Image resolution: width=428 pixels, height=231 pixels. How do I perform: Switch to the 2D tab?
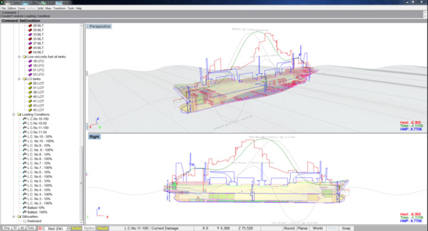(x=15, y=228)
